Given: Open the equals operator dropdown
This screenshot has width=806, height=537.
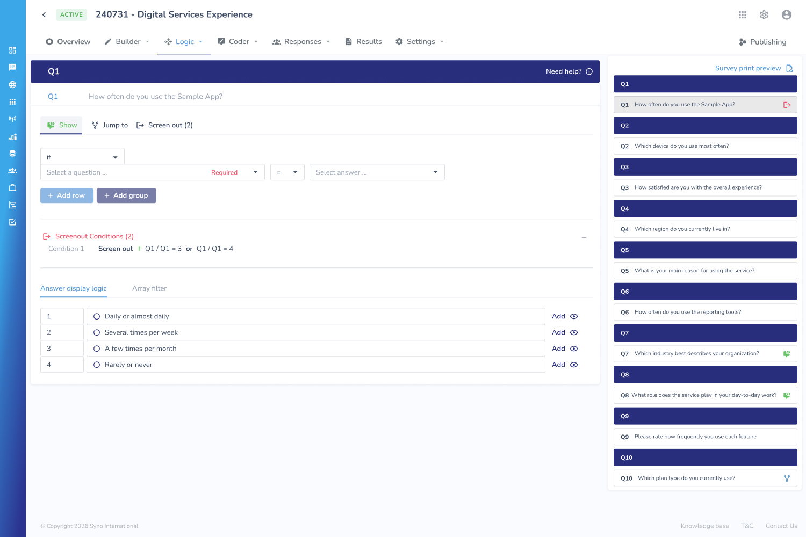Looking at the screenshot, I should (x=287, y=172).
